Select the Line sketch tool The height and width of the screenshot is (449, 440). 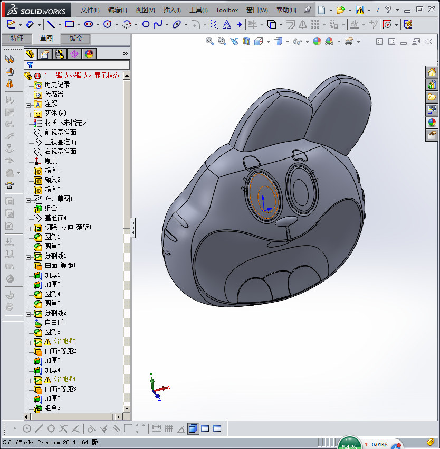point(50,24)
